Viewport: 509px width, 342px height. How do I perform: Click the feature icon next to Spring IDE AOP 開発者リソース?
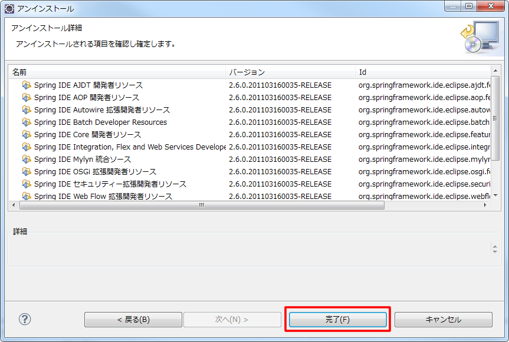[x=27, y=98]
